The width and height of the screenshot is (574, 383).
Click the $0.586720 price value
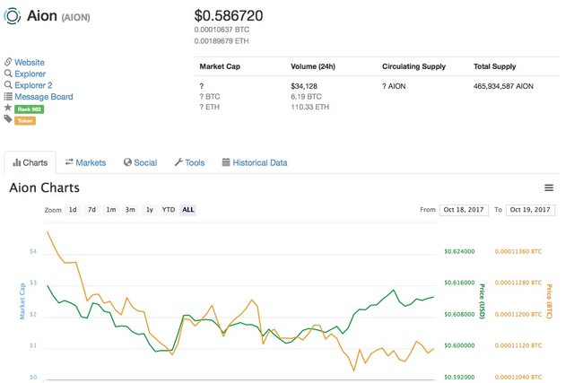pyautogui.click(x=229, y=16)
